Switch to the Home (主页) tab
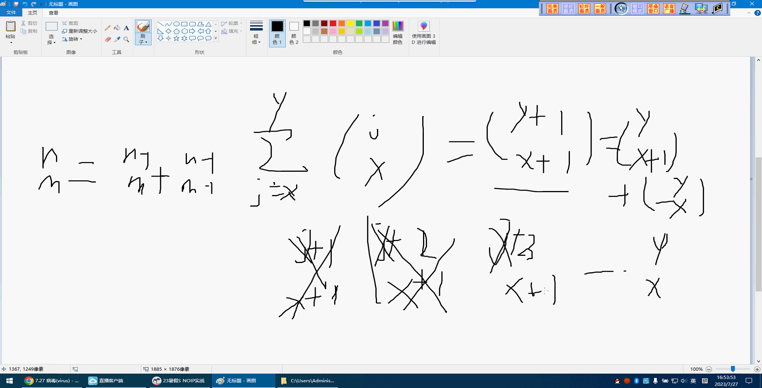Screen dimensions: 762x388 coord(32,13)
